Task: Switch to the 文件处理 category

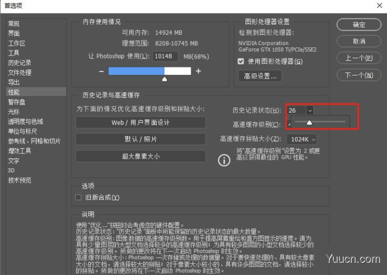Action: [x=20, y=73]
